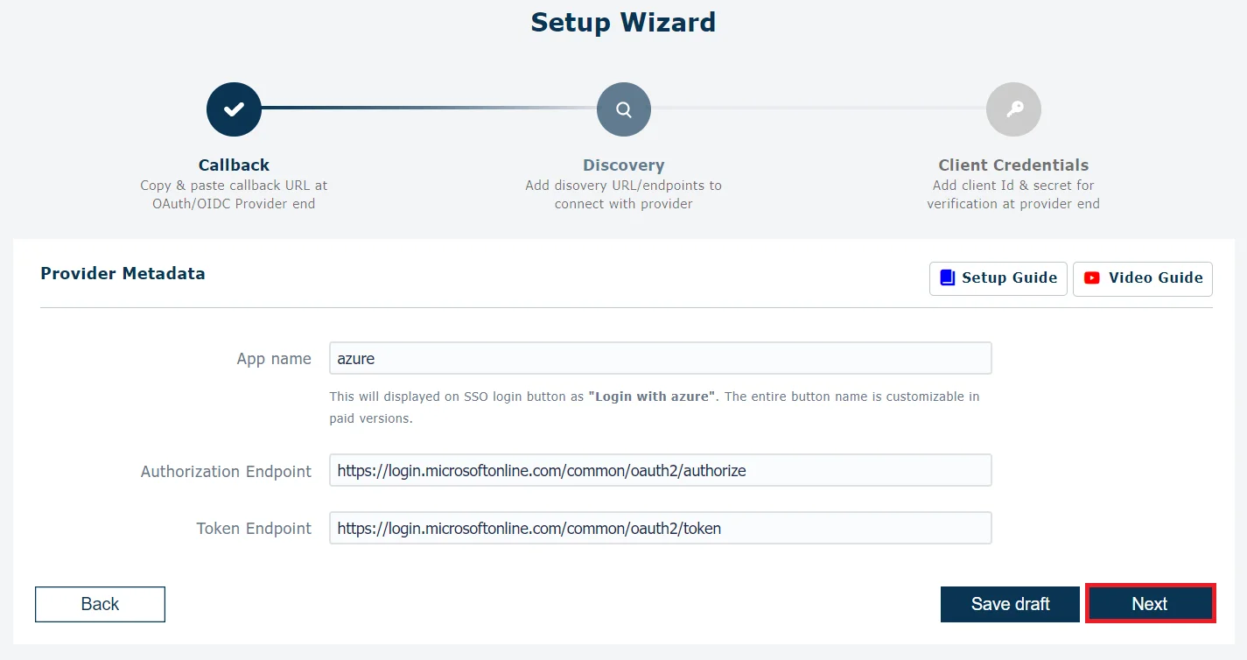Click the Setup Wizard title
1247x660 pixels.
[x=624, y=22]
